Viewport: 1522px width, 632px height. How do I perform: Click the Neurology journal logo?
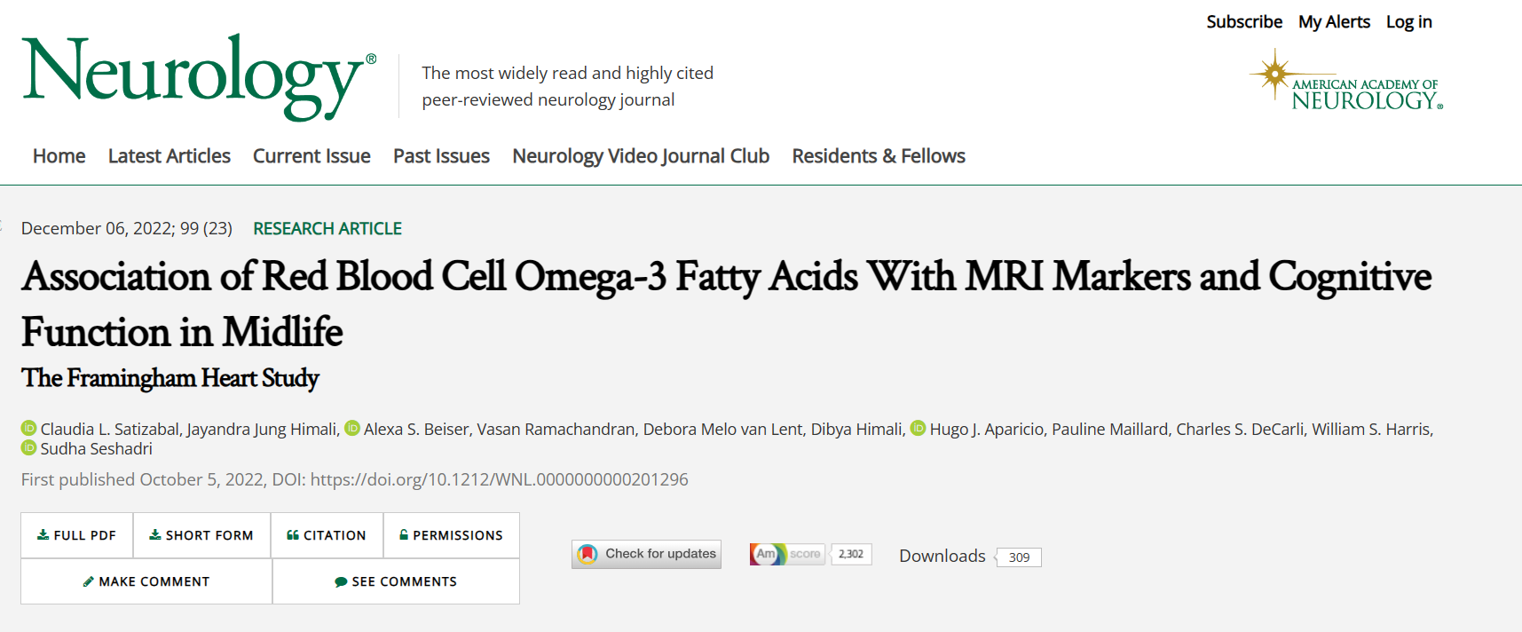(199, 77)
